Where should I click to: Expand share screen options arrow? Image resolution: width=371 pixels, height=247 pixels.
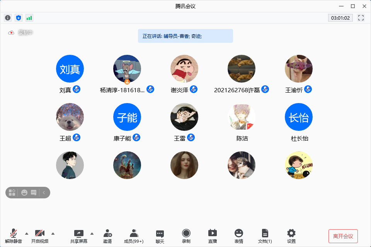[x=92, y=233]
